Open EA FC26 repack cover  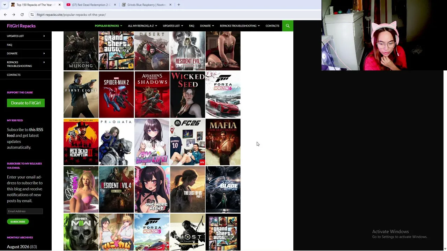pyautogui.click(x=188, y=142)
